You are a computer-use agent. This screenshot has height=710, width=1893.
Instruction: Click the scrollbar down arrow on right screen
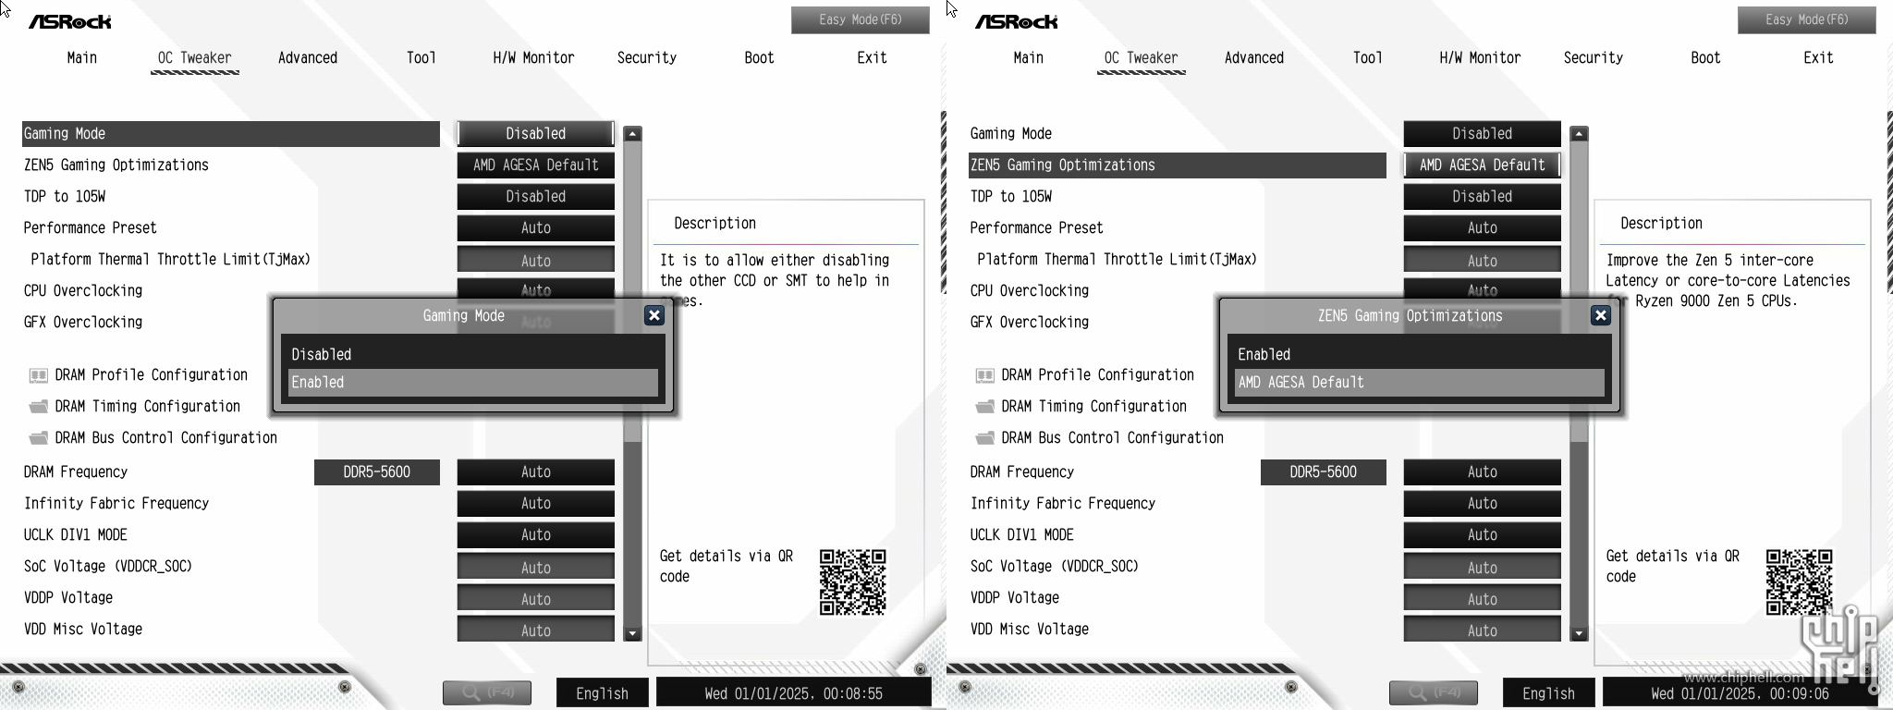(x=1580, y=634)
